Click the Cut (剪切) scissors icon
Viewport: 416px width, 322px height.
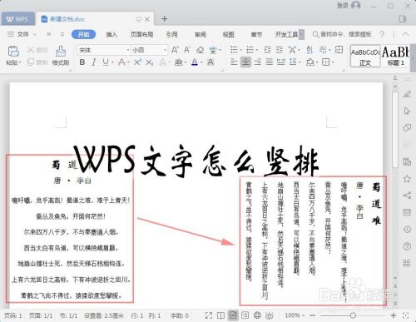pyautogui.click(x=31, y=50)
